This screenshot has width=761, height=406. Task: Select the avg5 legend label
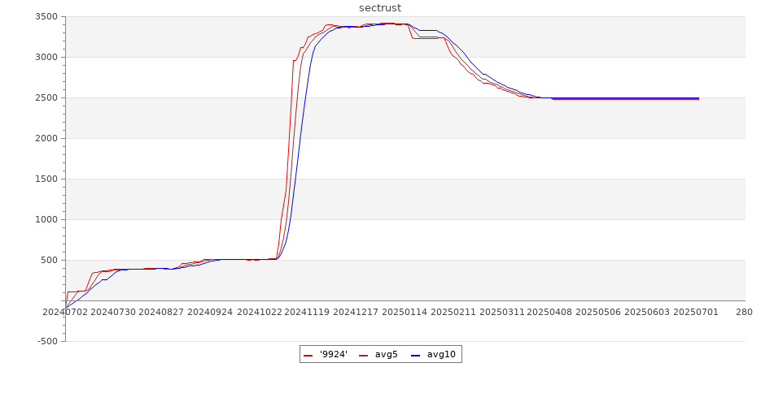(x=386, y=354)
